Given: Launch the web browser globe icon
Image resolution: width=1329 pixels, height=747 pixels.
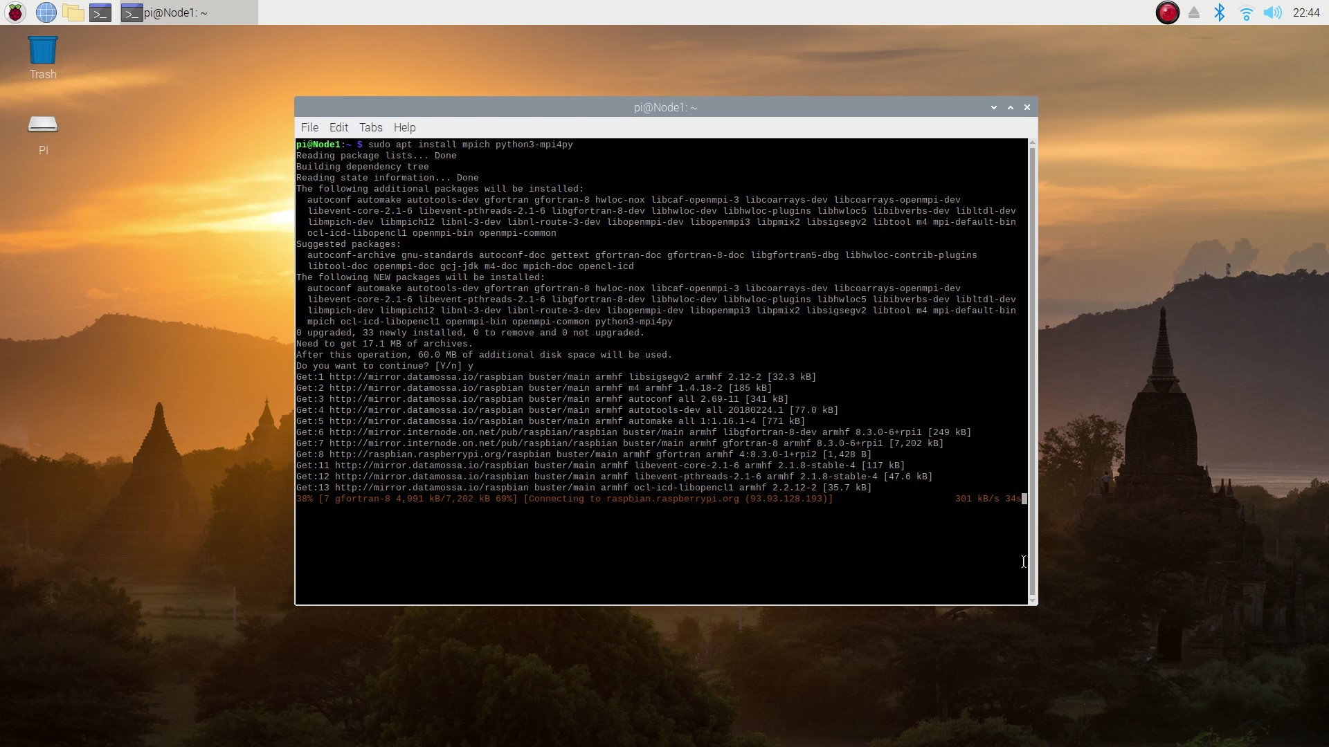Looking at the screenshot, I should (x=46, y=12).
